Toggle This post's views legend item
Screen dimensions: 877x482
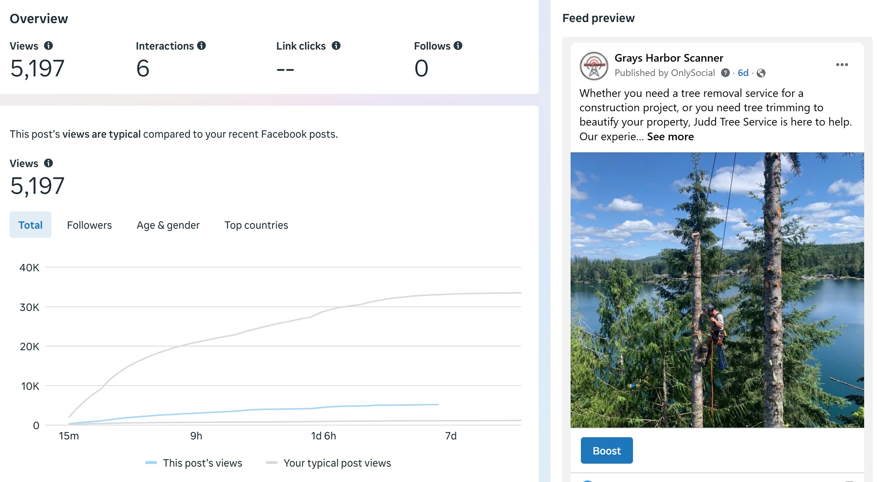194,463
